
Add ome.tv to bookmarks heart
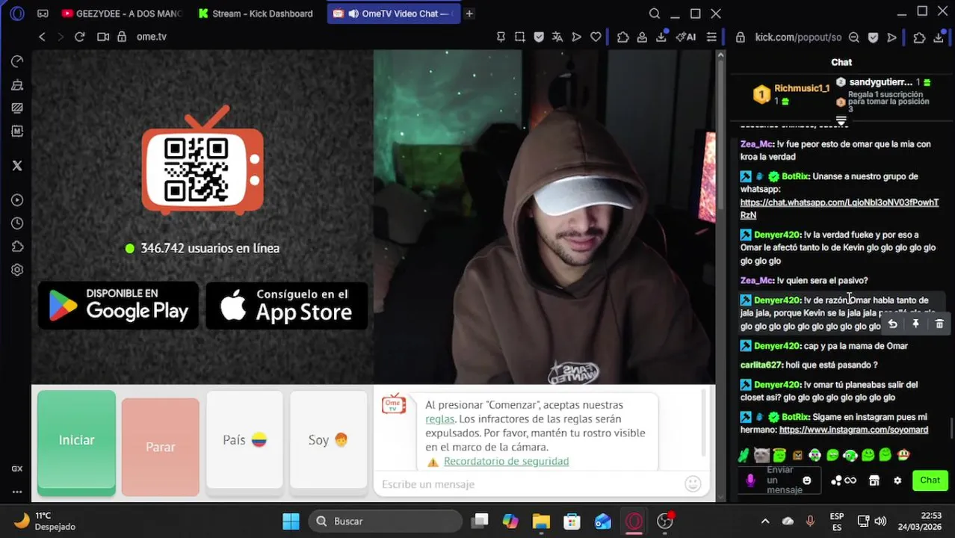point(596,37)
